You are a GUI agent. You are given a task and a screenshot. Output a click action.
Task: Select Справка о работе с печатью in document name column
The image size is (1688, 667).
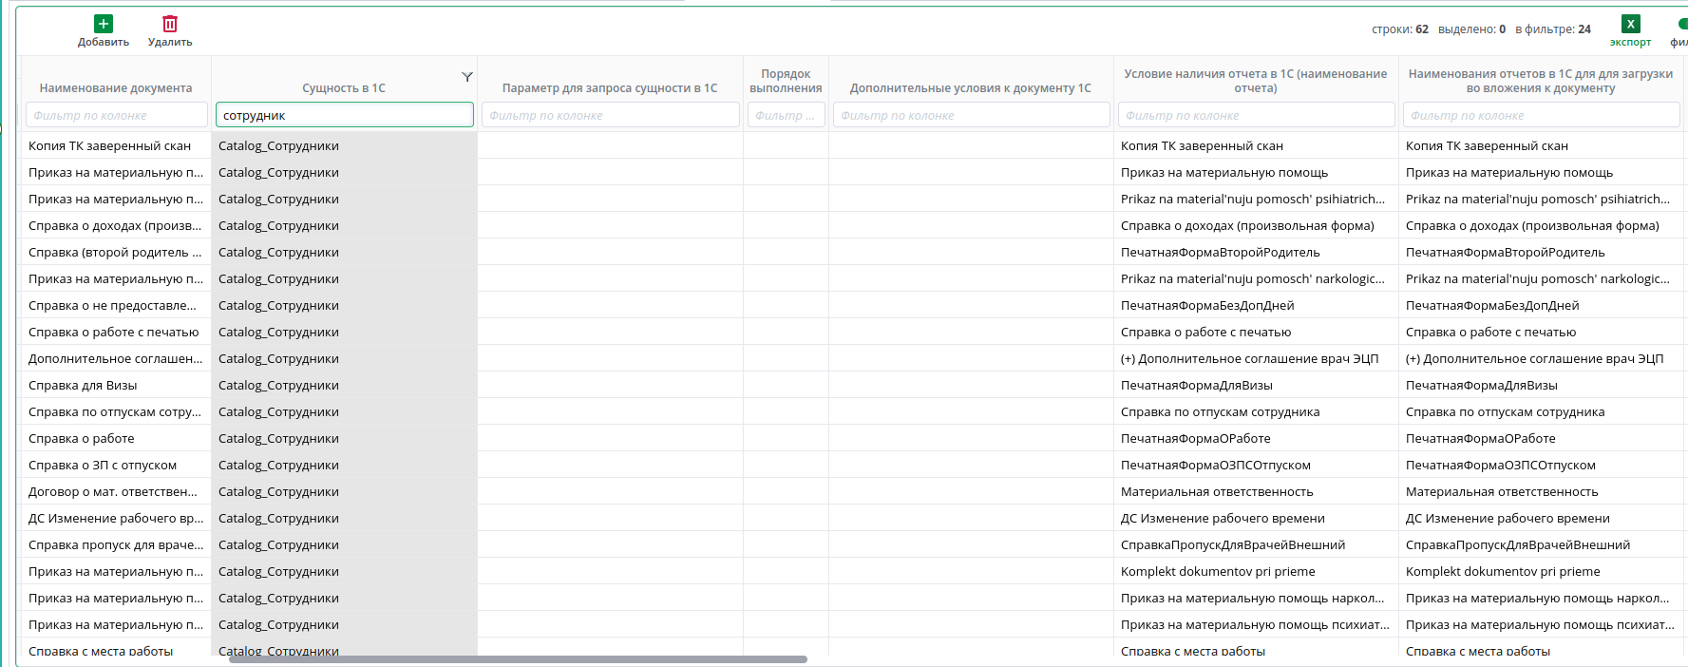[114, 332]
